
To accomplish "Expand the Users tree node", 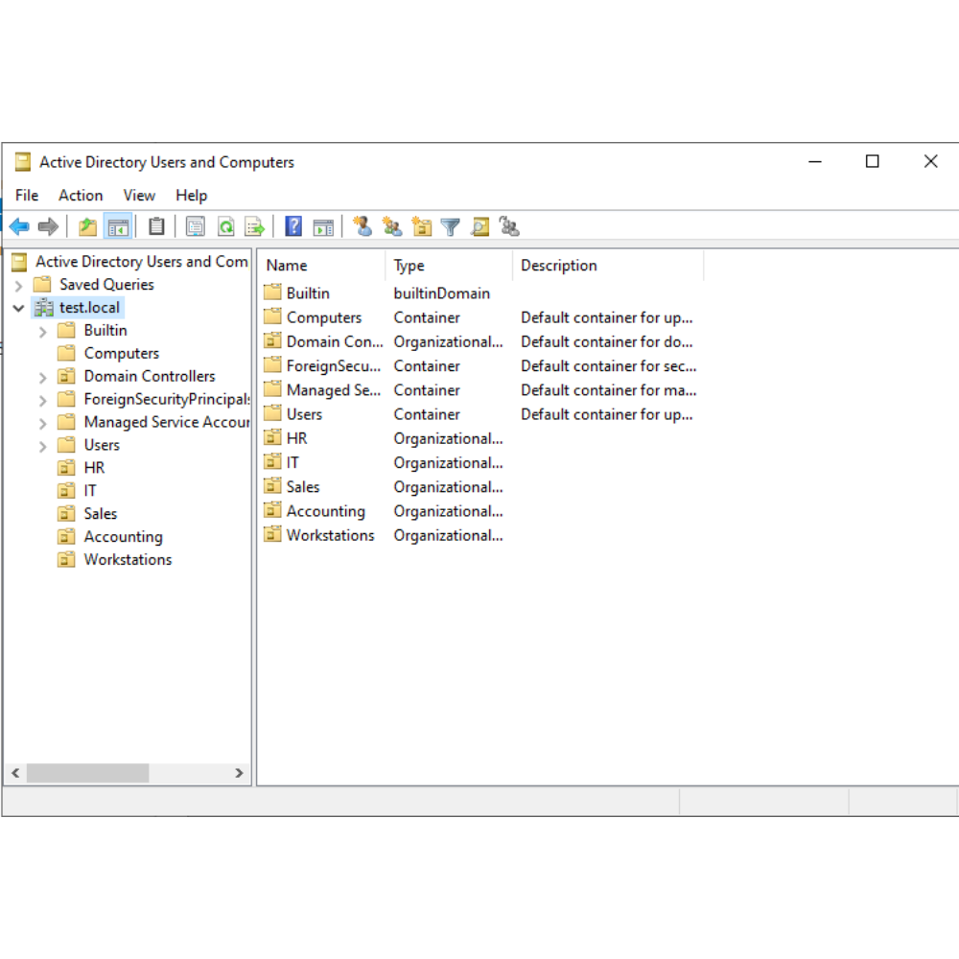I will point(43,447).
